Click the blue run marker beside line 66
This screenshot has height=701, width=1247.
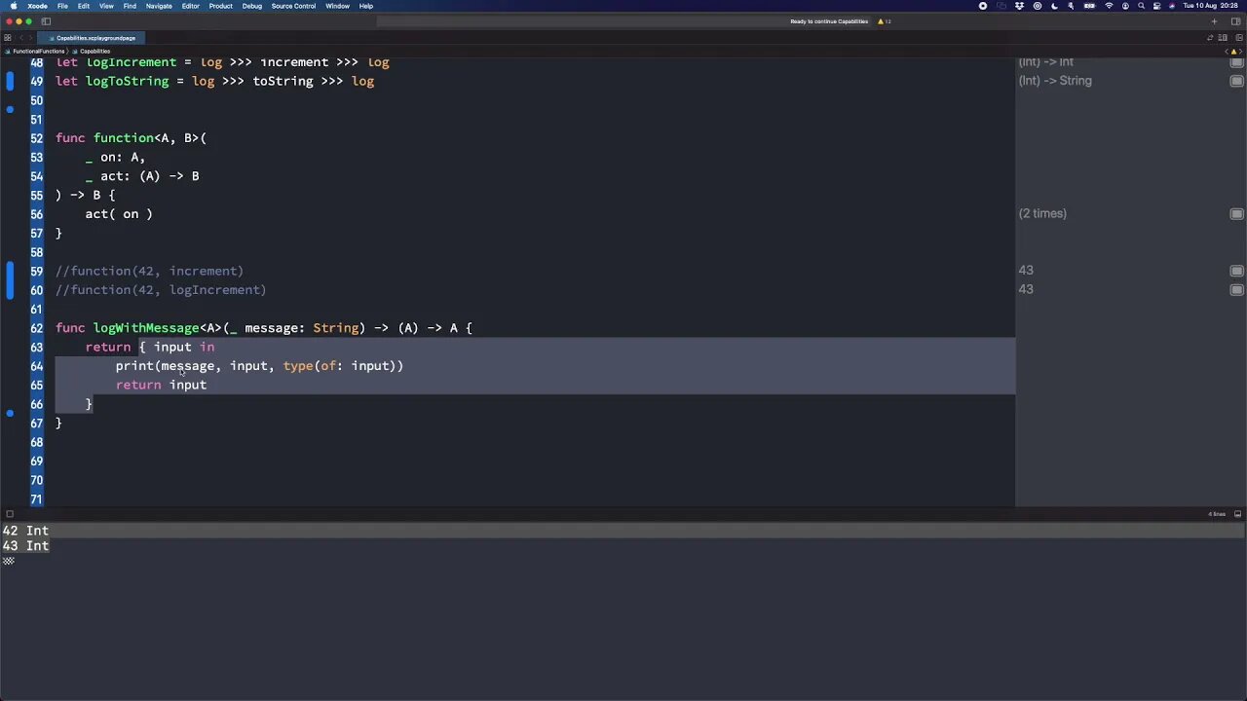(x=10, y=414)
